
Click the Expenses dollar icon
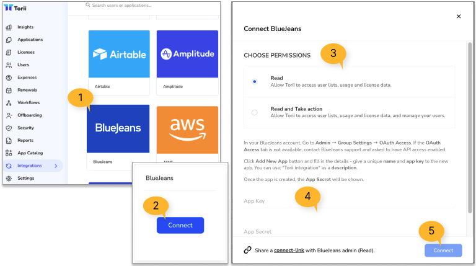pos(9,78)
